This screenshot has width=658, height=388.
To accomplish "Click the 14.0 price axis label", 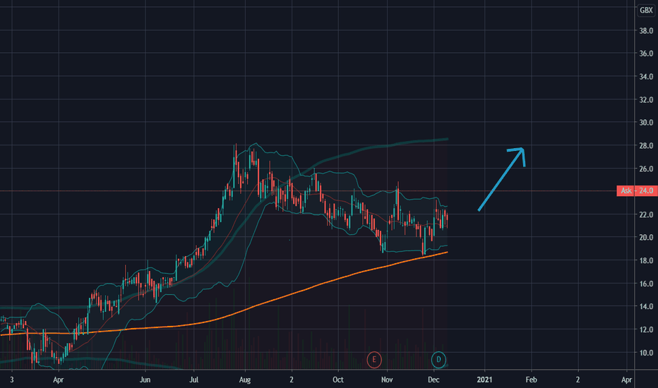I will click(x=646, y=307).
